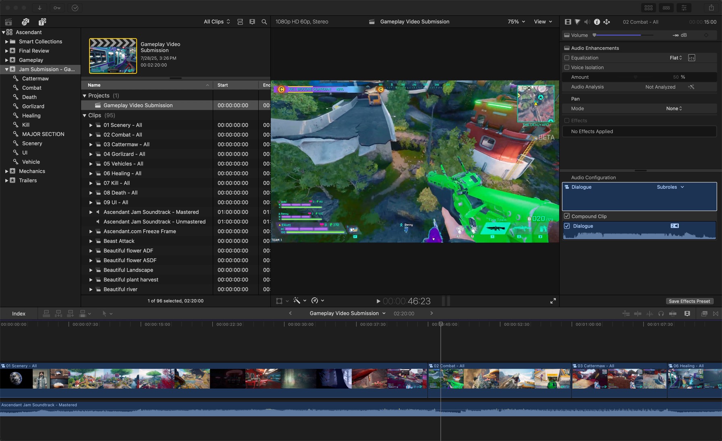Show the Libraries sidebar clapper icon
722x441 pixels.
point(8,22)
